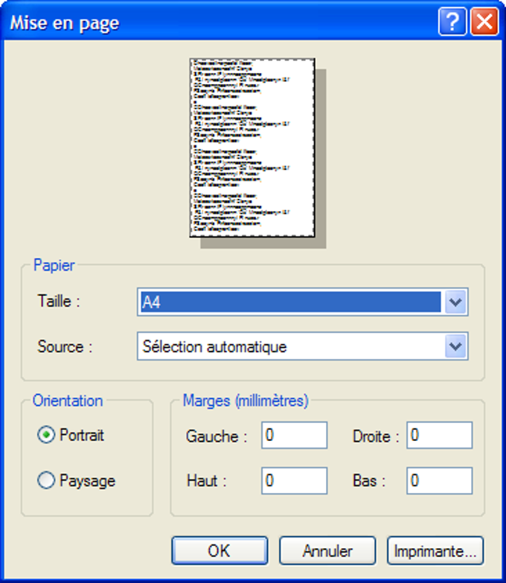This screenshot has height=583, width=506.
Task: Click the Droite margin input field
Action: (x=439, y=435)
